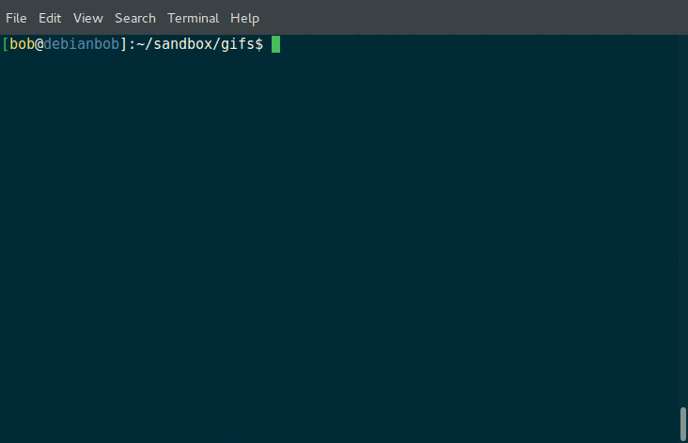The height and width of the screenshot is (443, 688).
Task: Click the green block cursor
Action: pyautogui.click(x=275, y=44)
